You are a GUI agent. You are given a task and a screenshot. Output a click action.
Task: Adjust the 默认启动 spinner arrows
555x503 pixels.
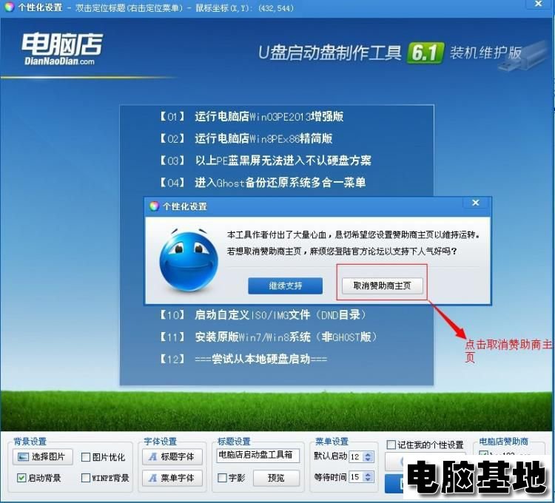click(368, 456)
